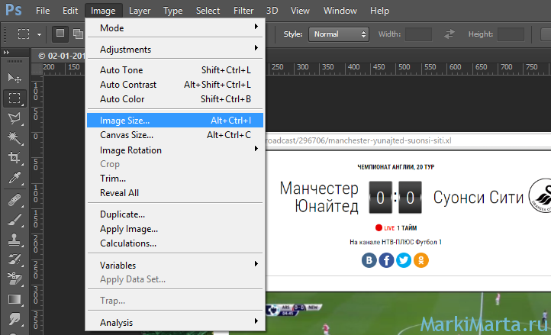Select the Smudge tool

(14, 319)
